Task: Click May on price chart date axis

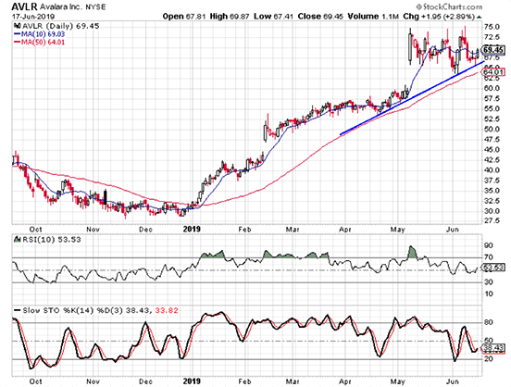Action: click(x=397, y=230)
